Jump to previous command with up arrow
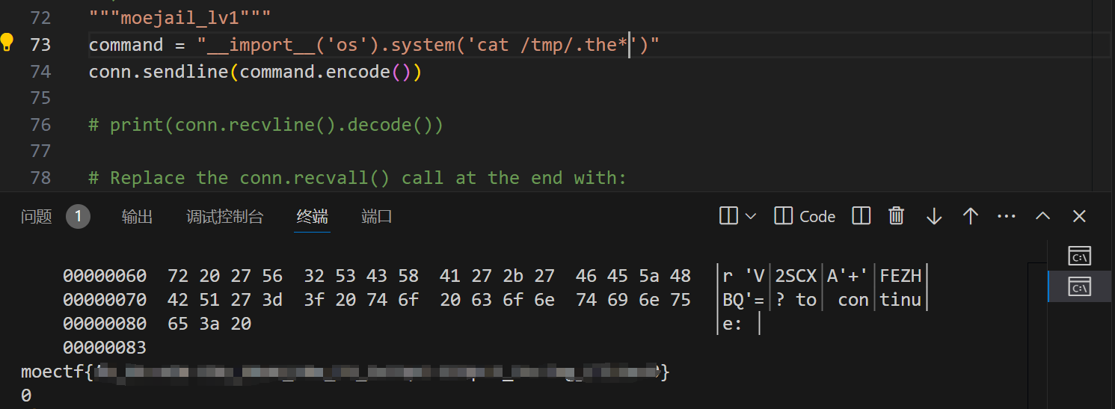Image resolution: width=1115 pixels, height=409 pixels. click(971, 216)
